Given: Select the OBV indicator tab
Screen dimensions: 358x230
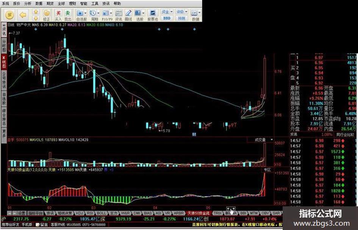Looking at the screenshot, I should 265,213.
